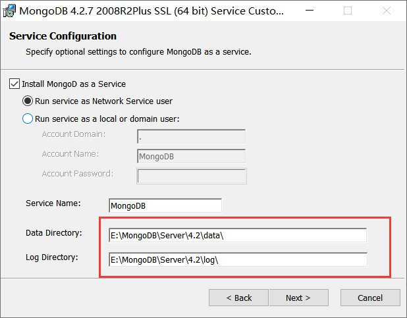Click the Account Name field
This screenshot has height=318, width=407.
[191, 156]
